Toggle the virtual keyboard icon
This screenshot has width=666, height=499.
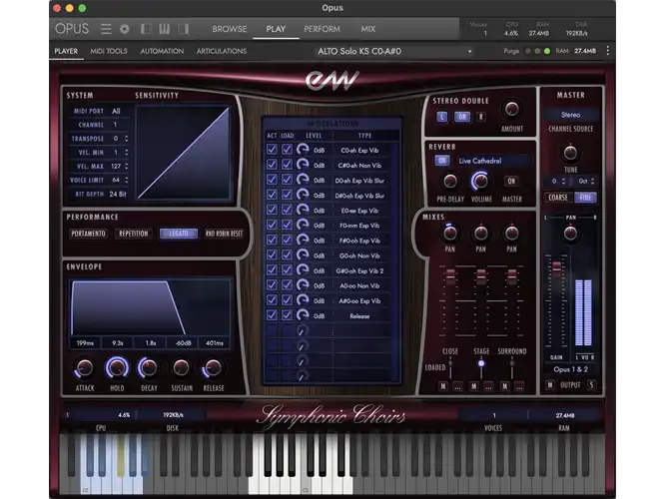tap(165, 29)
